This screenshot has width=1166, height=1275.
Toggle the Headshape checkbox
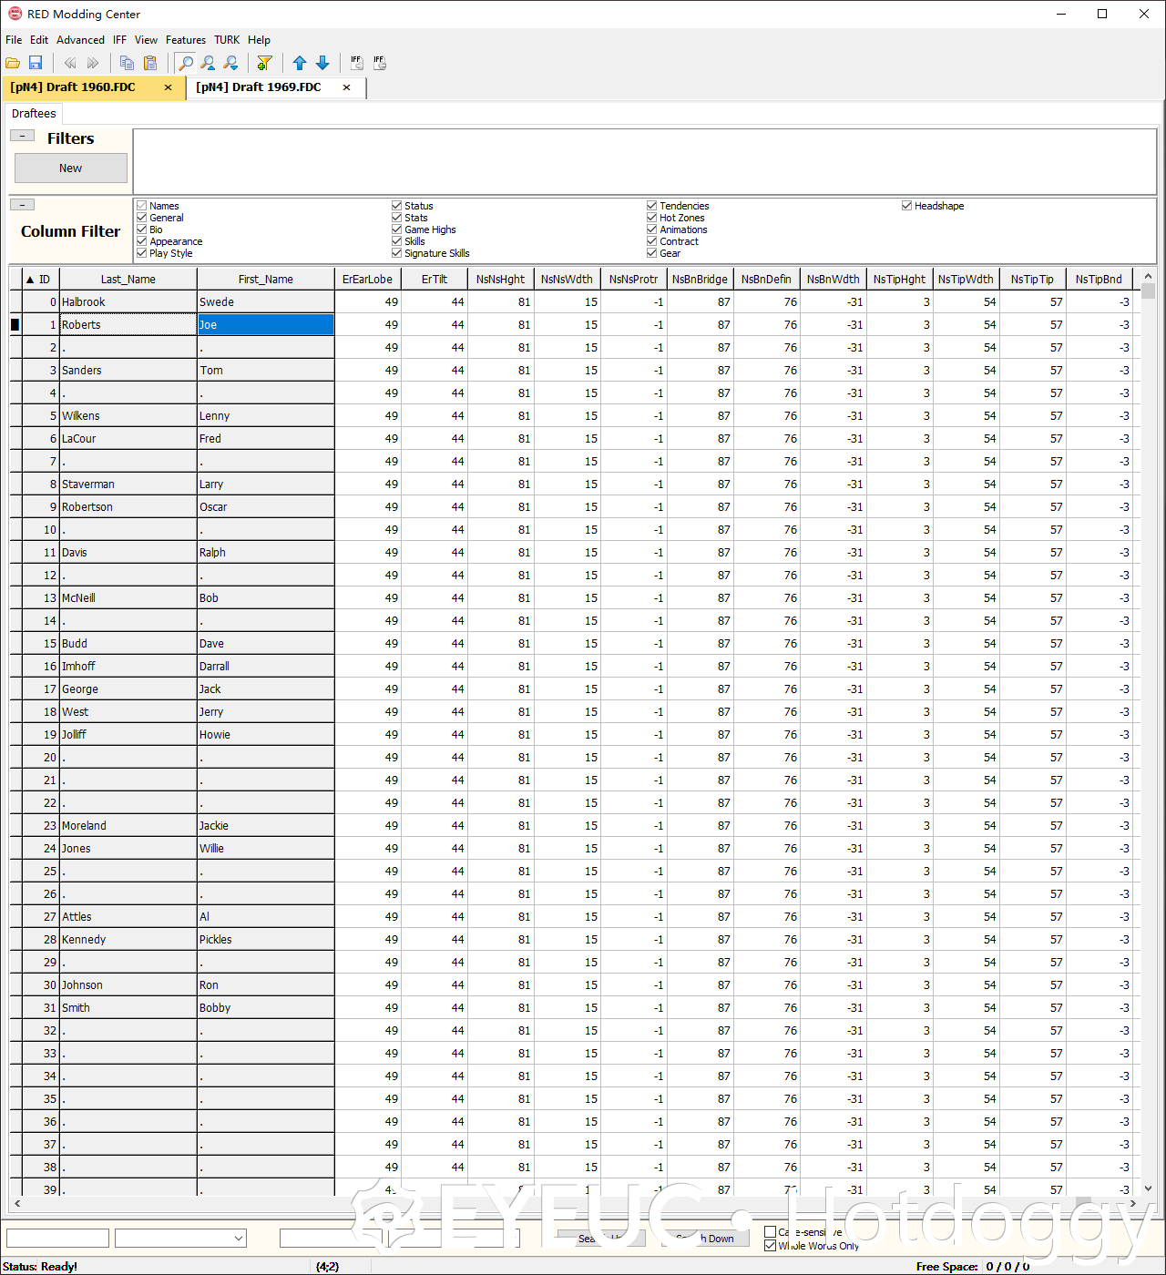[x=907, y=206]
